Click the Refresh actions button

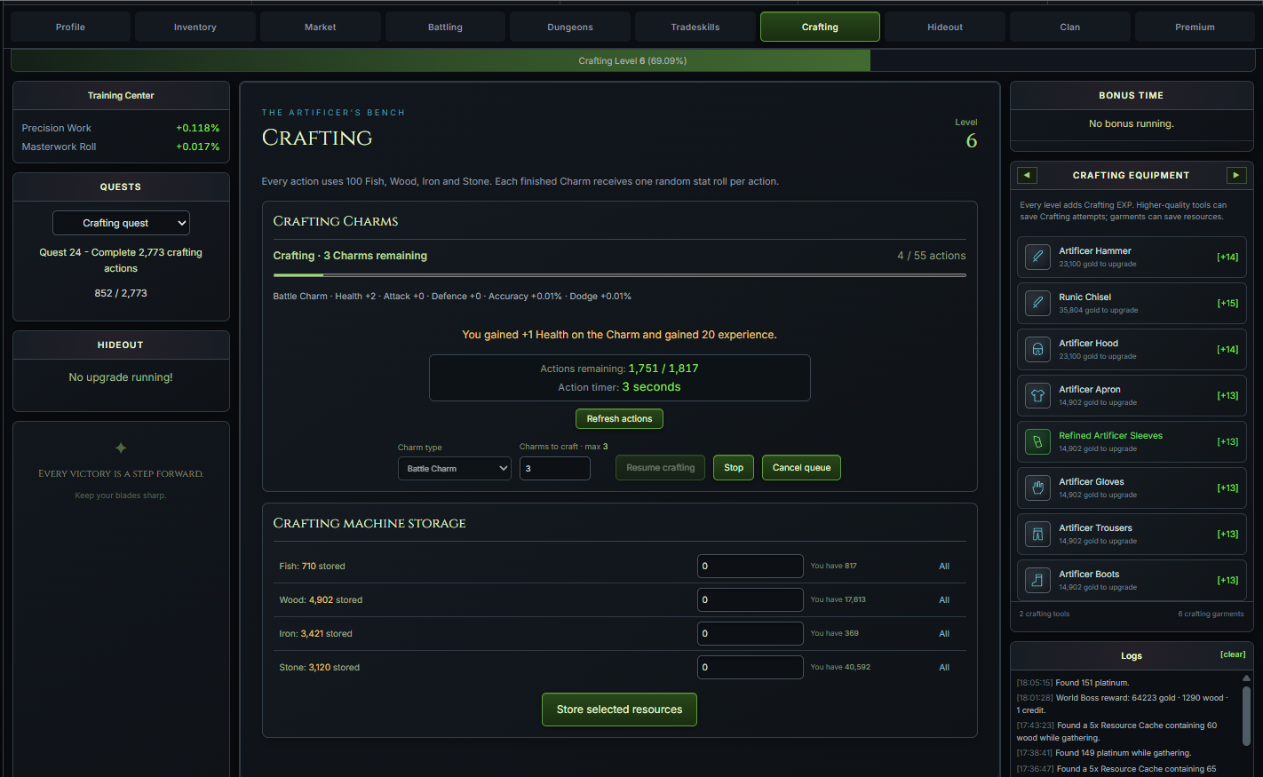click(x=619, y=418)
